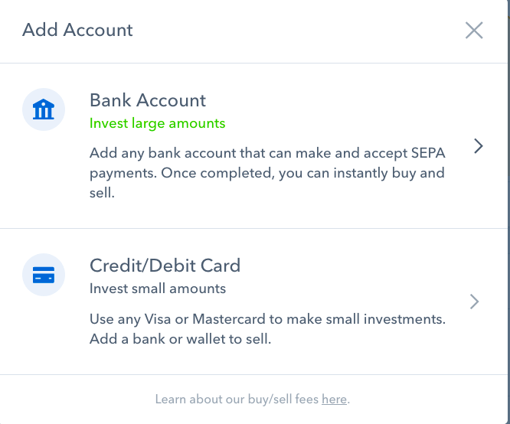
Task: Select the Bank Account heading
Action: pos(148,100)
